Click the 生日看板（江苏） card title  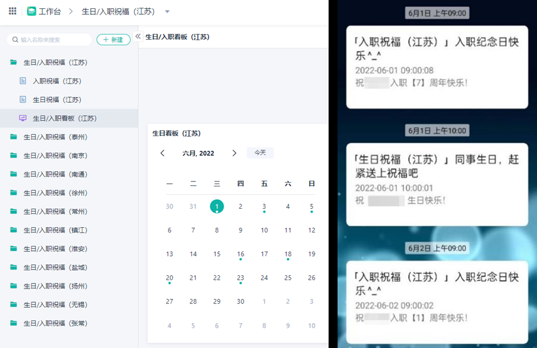tap(176, 133)
